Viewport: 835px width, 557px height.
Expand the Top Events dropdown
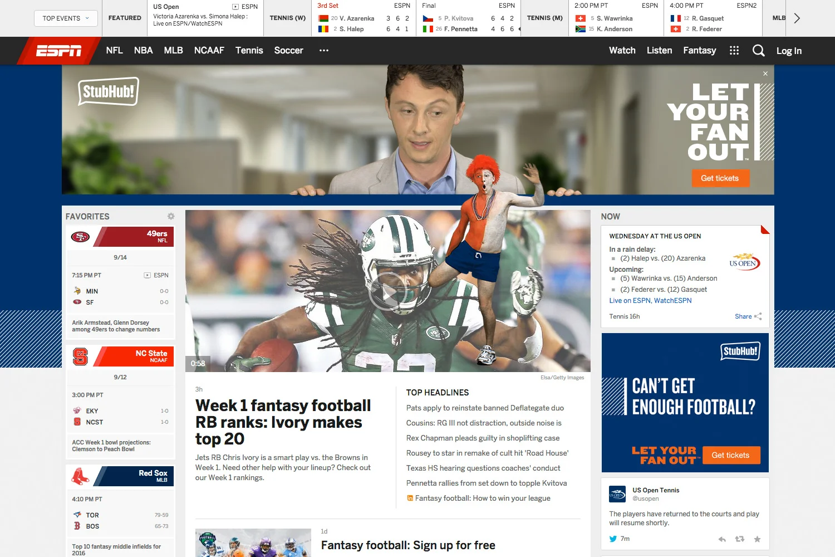[x=66, y=18]
